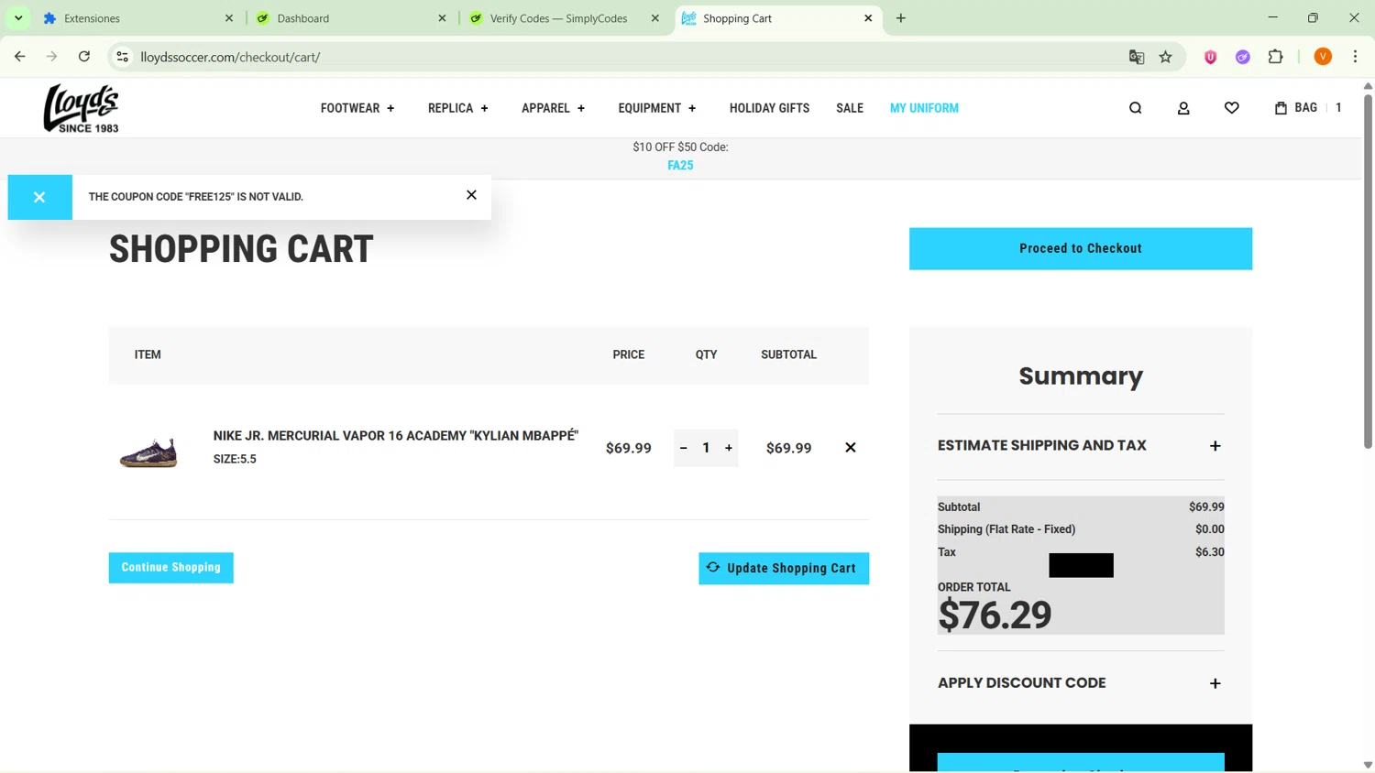Open the tab search dropdown arrow
This screenshot has height=773, width=1375.
[x=18, y=18]
